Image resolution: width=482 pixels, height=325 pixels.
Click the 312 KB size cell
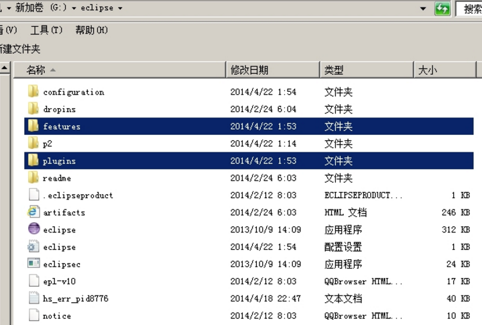[x=456, y=230]
